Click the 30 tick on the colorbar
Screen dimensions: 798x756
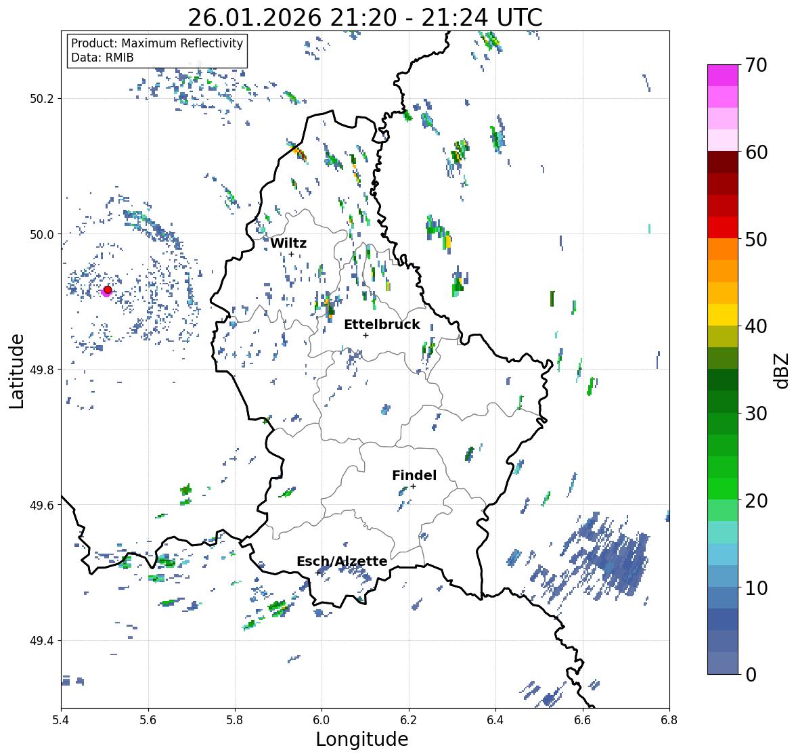tap(756, 413)
